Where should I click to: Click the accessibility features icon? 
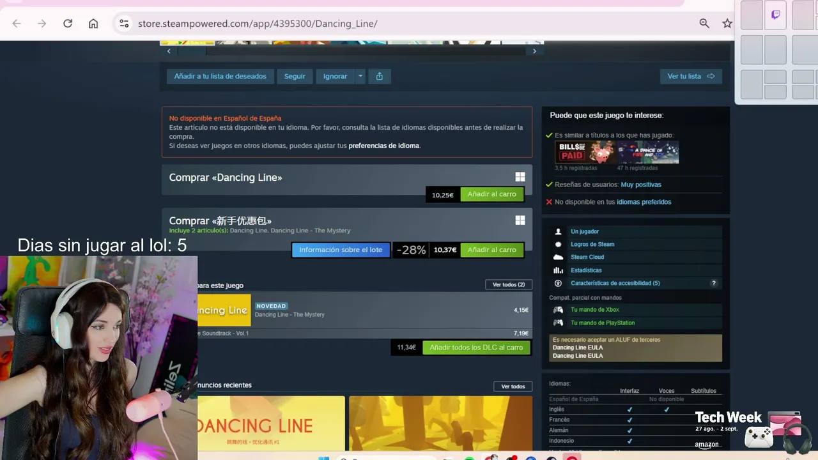point(559,283)
